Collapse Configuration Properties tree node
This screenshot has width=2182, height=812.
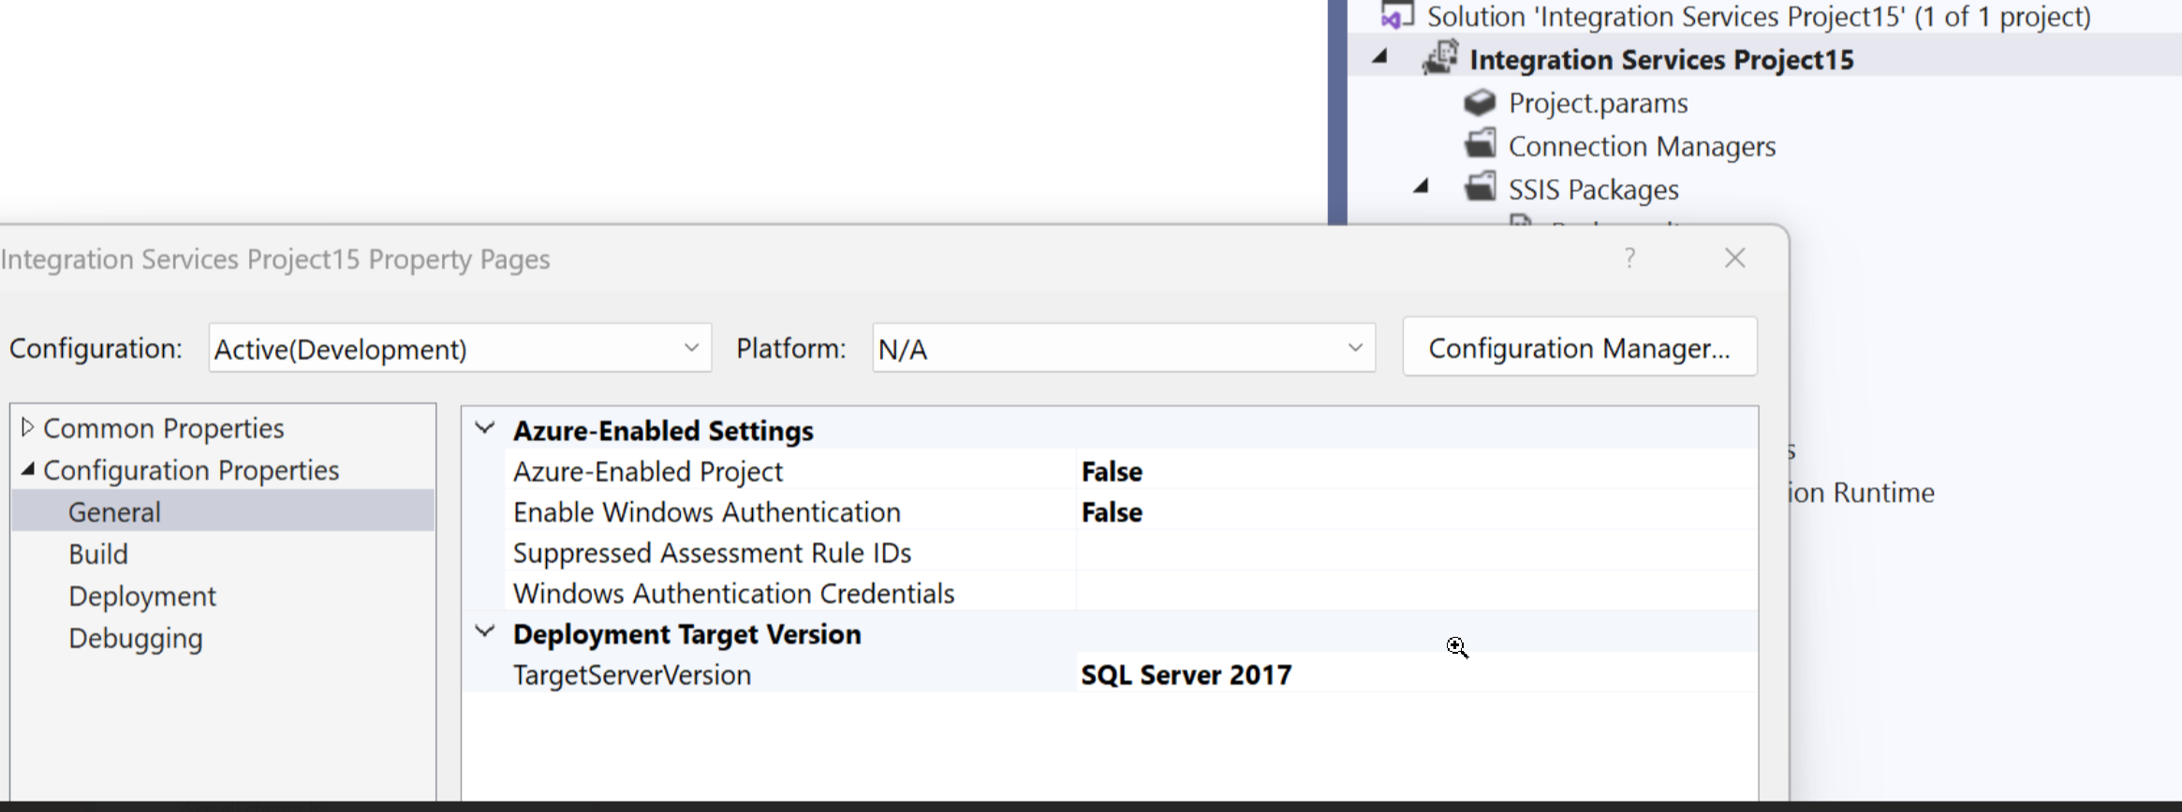[x=27, y=469]
